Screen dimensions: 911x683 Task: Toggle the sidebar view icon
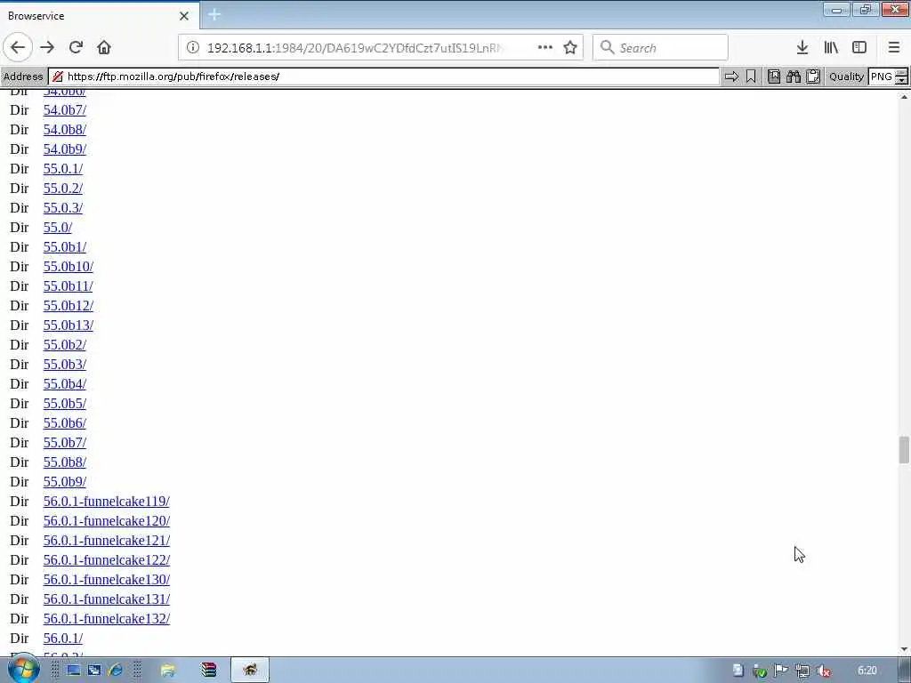point(859,47)
